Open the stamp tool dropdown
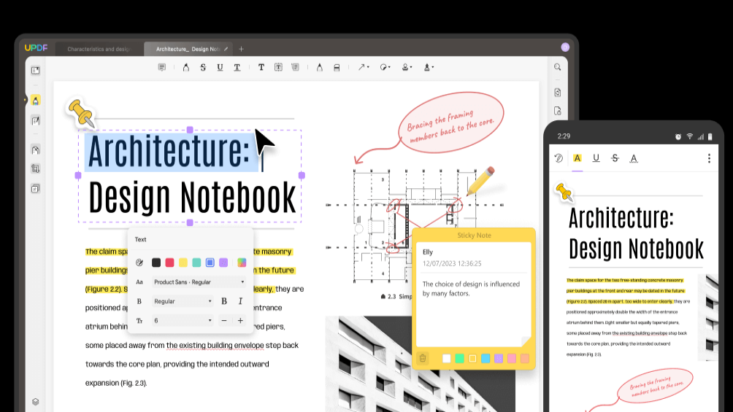Viewport: 733px width, 412px height. pyautogui.click(x=407, y=67)
